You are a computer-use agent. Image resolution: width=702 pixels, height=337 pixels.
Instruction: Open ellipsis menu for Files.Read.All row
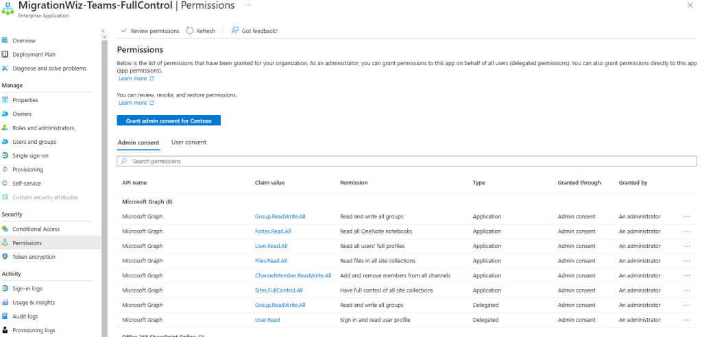click(687, 261)
